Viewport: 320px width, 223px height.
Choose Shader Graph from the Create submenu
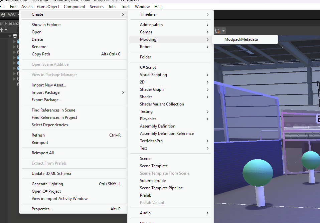[x=151, y=89]
